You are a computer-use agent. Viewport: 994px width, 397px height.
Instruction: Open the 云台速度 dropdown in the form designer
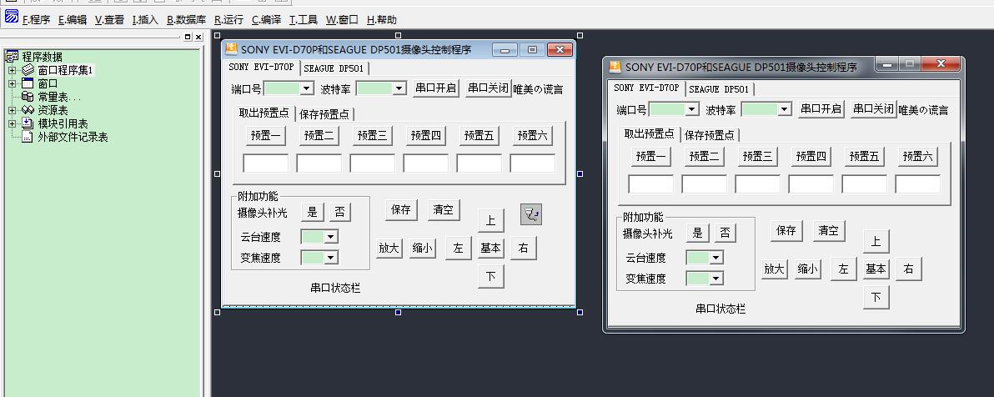331,237
